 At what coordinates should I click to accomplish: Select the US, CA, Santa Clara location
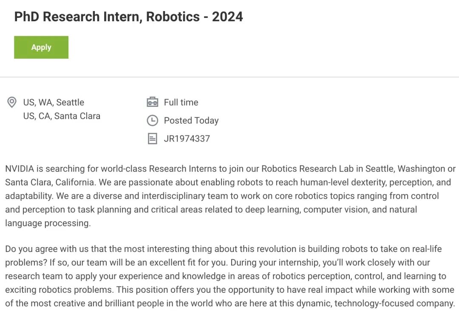click(x=62, y=116)
